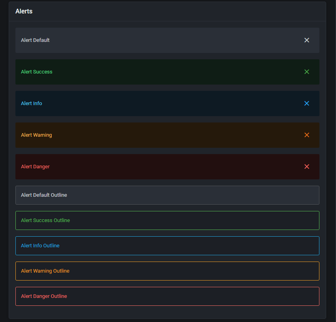Click the Alert Danger Outline box
336x322 pixels.
167,296
